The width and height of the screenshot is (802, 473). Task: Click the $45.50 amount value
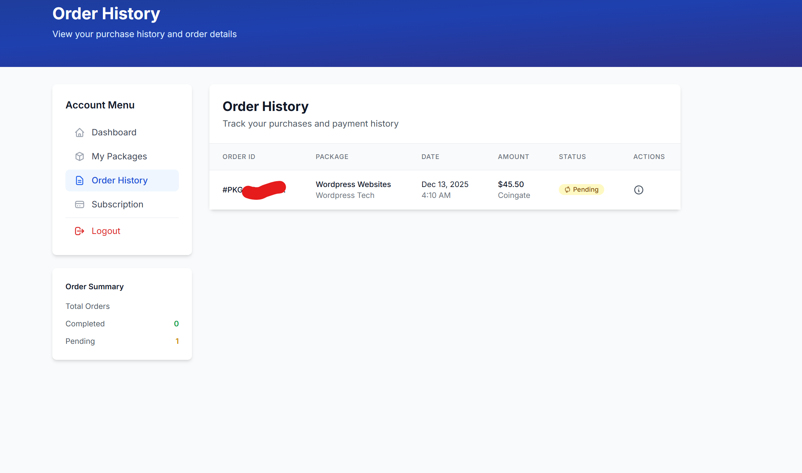tap(511, 184)
